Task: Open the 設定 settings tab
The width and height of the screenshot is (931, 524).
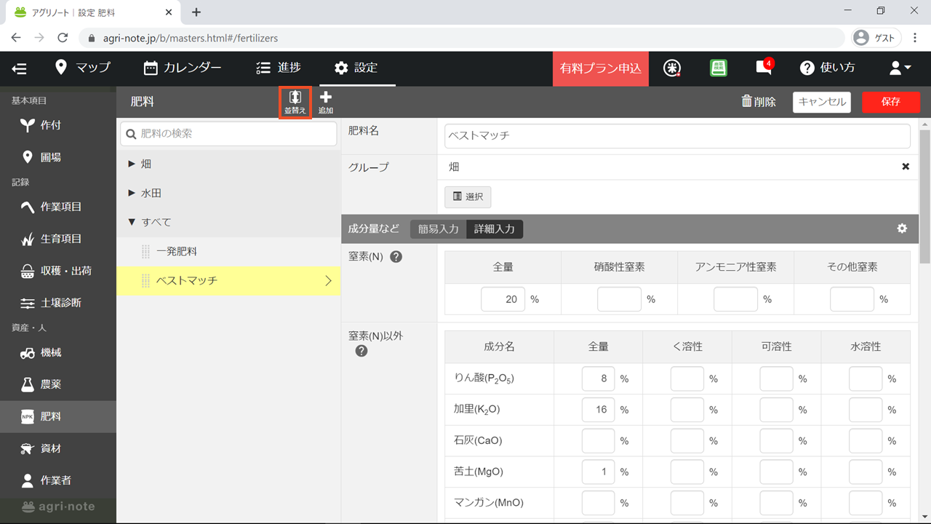Action: tap(356, 68)
